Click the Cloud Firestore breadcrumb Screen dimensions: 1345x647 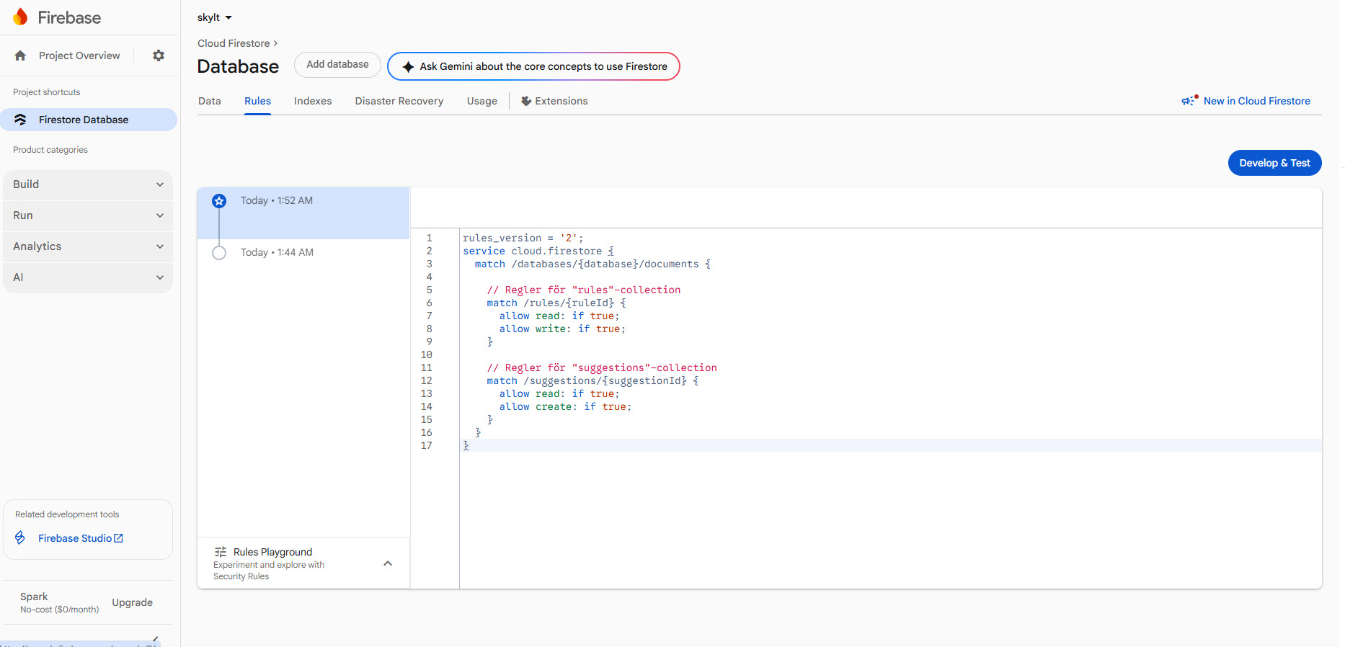234,43
